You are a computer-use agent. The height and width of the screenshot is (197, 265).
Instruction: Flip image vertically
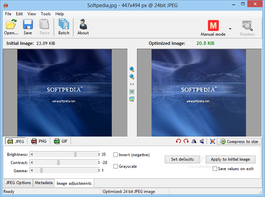click(x=201, y=141)
